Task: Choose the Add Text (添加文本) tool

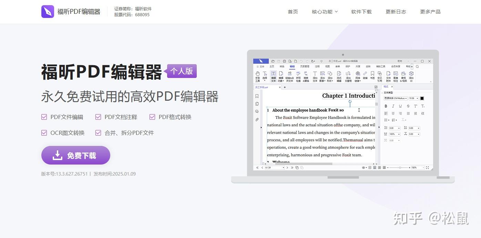Action: click(x=315, y=76)
